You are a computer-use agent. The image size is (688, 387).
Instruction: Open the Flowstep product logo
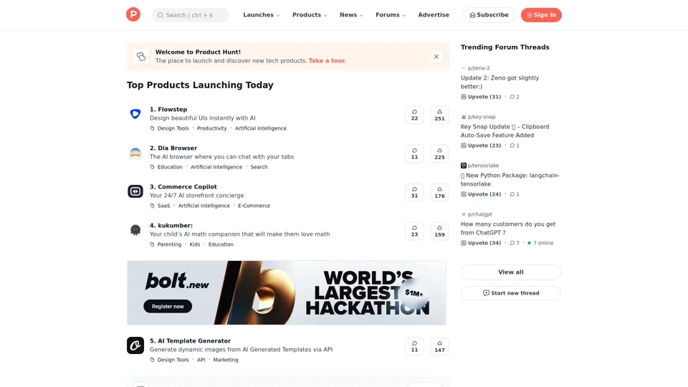pyautogui.click(x=135, y=114)
